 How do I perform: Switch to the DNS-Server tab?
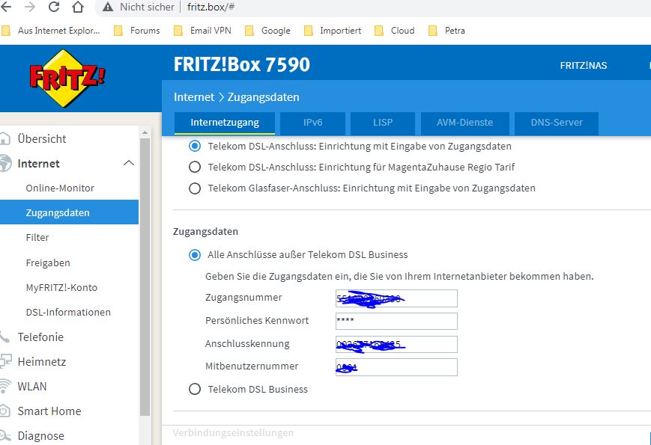(557, 123)
